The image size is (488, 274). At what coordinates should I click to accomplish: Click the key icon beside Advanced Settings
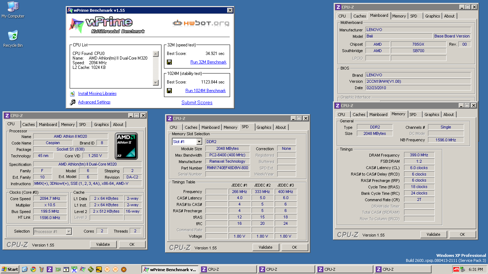point(73,102)
